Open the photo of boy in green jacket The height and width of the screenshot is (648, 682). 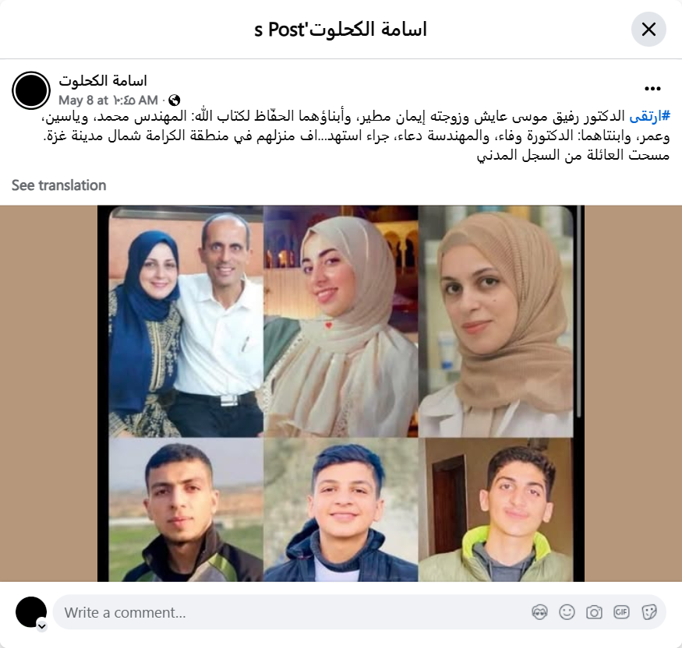coord(496,509)
